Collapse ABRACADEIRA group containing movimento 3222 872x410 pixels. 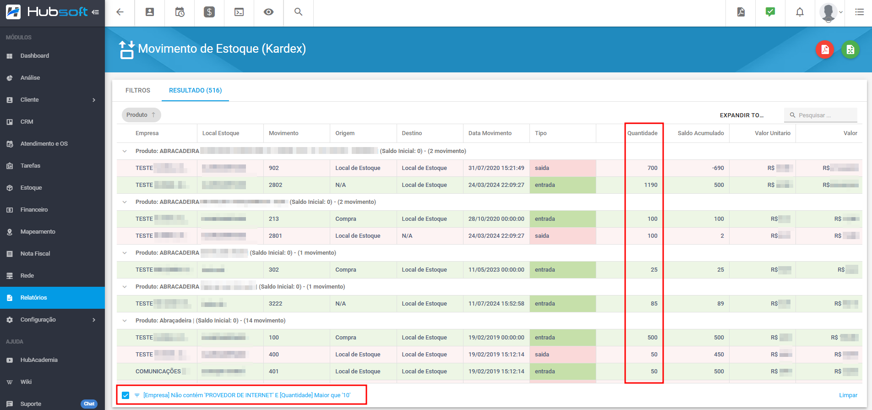click(125, 287)
